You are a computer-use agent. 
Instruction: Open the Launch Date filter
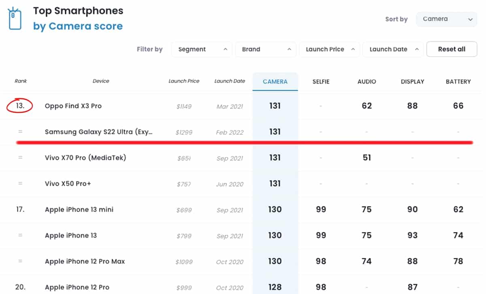point(393,49)
